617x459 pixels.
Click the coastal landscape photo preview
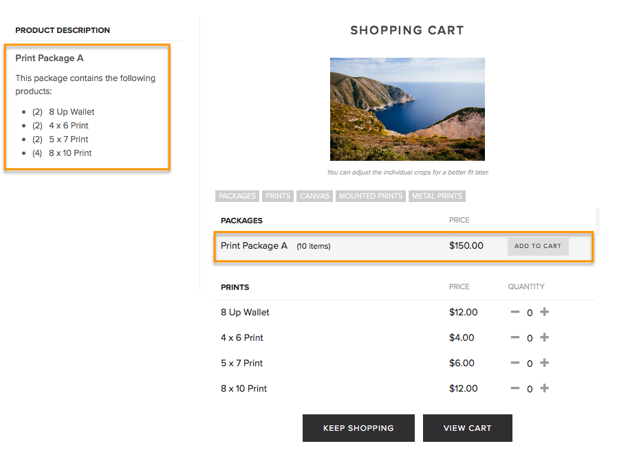pos(407,109)
